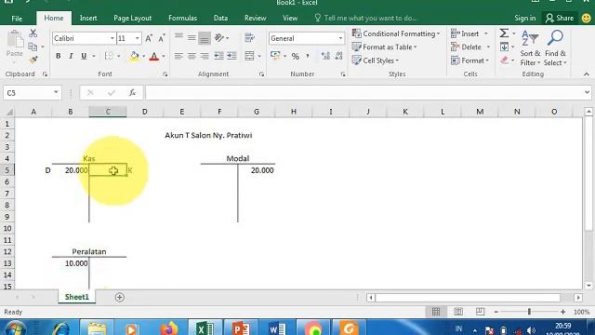This screenshot has height=335, width=595.
Task: Switch to the Formulas tab
Action: click(x=182, y=19)
